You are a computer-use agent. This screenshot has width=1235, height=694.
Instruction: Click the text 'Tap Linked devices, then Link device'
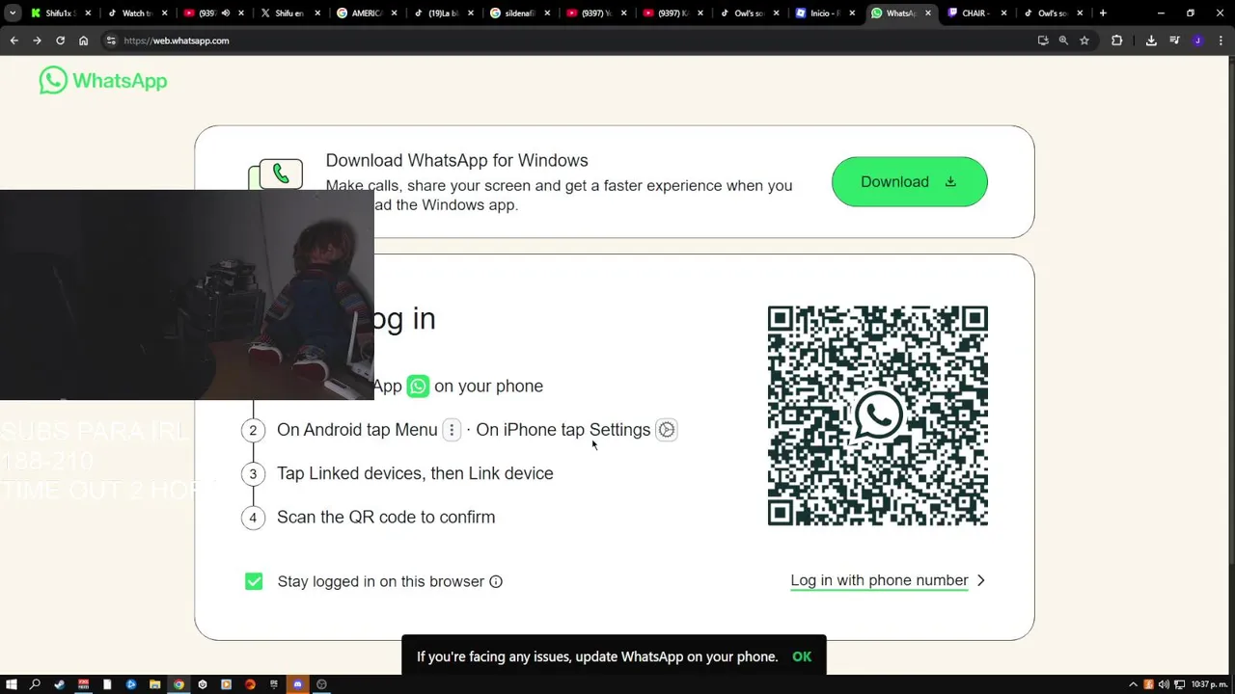point(415,473)
